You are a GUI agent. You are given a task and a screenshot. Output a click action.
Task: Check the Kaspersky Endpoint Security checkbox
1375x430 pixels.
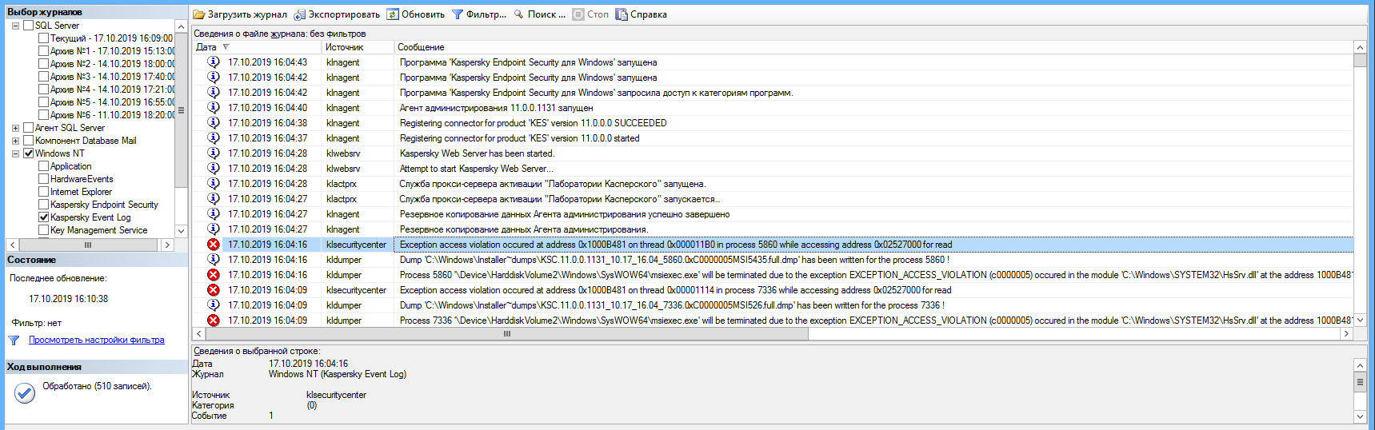coord(44,205)
